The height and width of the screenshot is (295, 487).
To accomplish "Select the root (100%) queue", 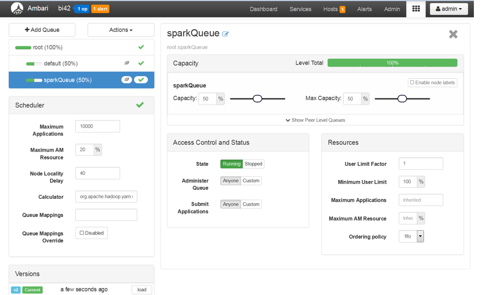I will (81, 47).
